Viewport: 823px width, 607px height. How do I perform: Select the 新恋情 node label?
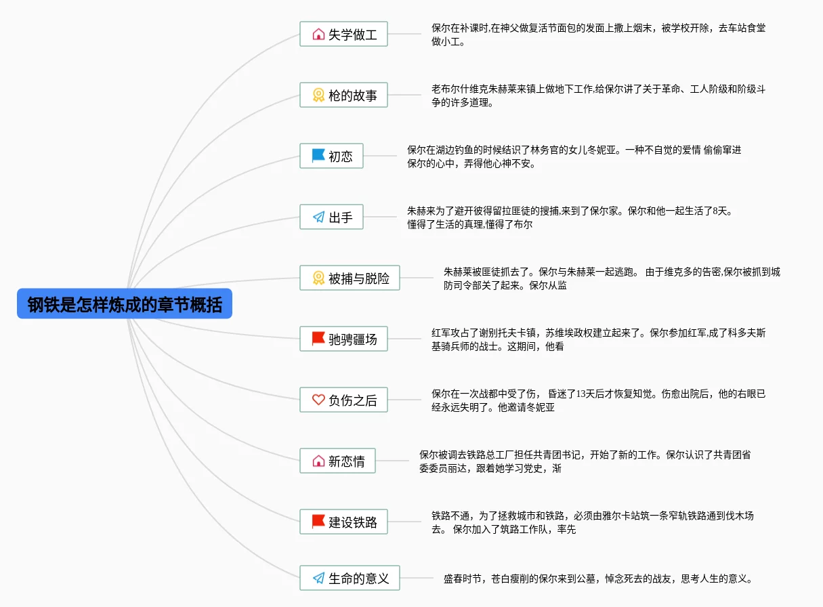pyautogui.click(x=347, y=461)
